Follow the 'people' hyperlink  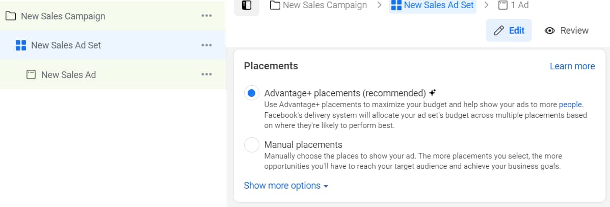coord(570,105)
